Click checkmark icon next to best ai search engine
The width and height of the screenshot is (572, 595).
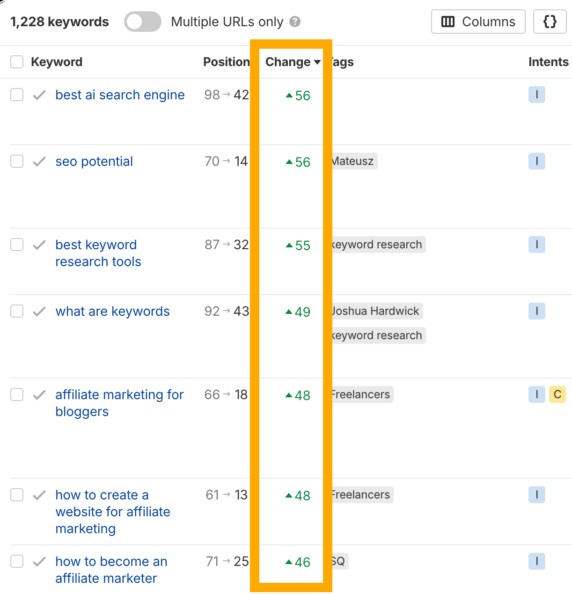[x=39, y=95]
